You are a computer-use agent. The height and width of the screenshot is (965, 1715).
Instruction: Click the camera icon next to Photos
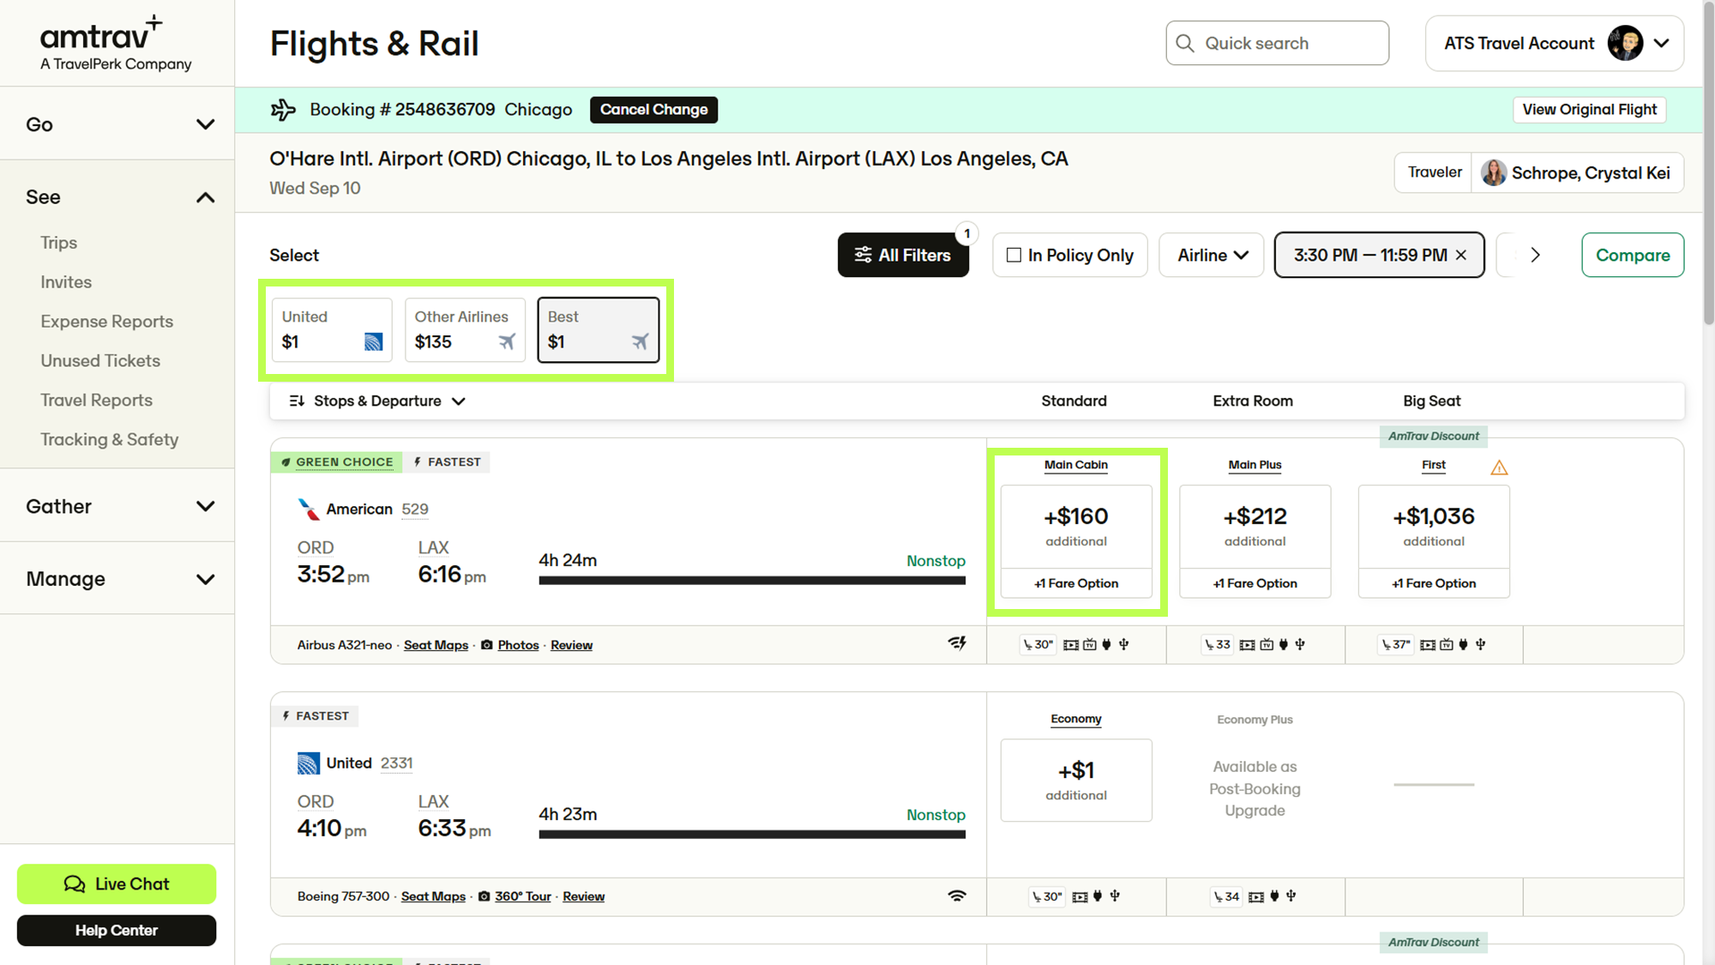[487, 645]
